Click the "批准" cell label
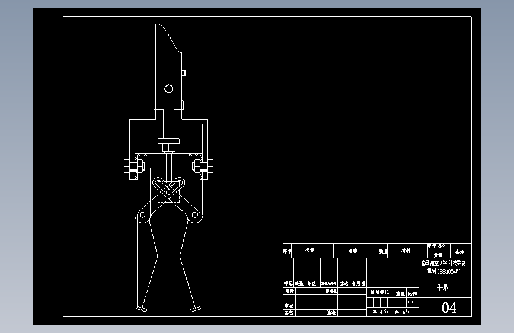Image resolution: width=514 pixels, height=333 pixels. (331, 313)
